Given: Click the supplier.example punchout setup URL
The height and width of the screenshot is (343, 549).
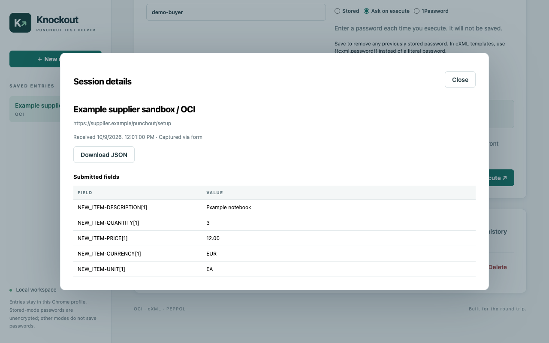Looking at the screenshot, I should [x=122, y=123].
